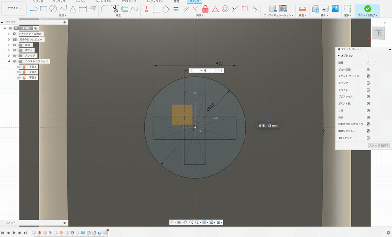Click the ViewCube 下 face
Viewport: 392px width, 237px height.
click(378, 33)
